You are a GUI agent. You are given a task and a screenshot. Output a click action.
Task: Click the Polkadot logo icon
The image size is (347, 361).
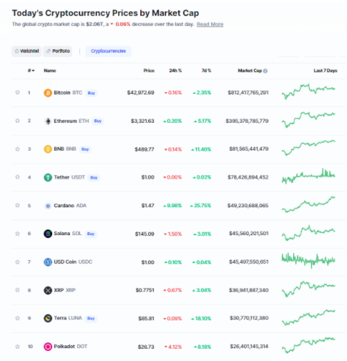48,347
